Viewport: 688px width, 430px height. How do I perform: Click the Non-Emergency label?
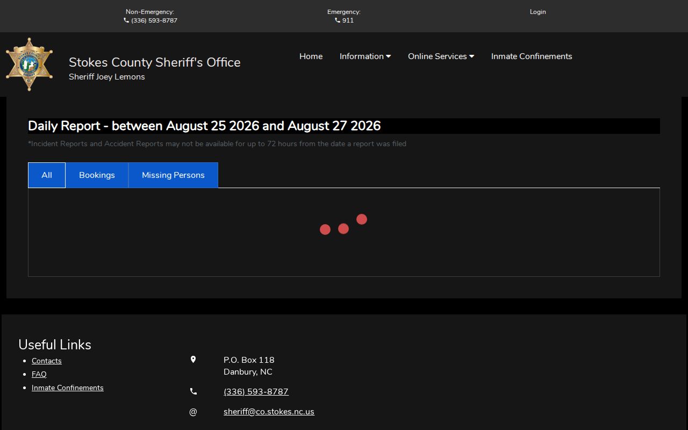150,12
